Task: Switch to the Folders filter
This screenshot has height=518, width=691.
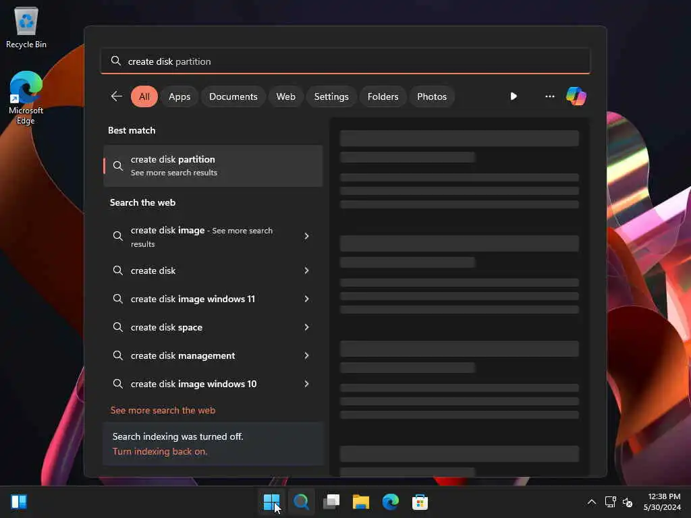Action: coord(383,96)
